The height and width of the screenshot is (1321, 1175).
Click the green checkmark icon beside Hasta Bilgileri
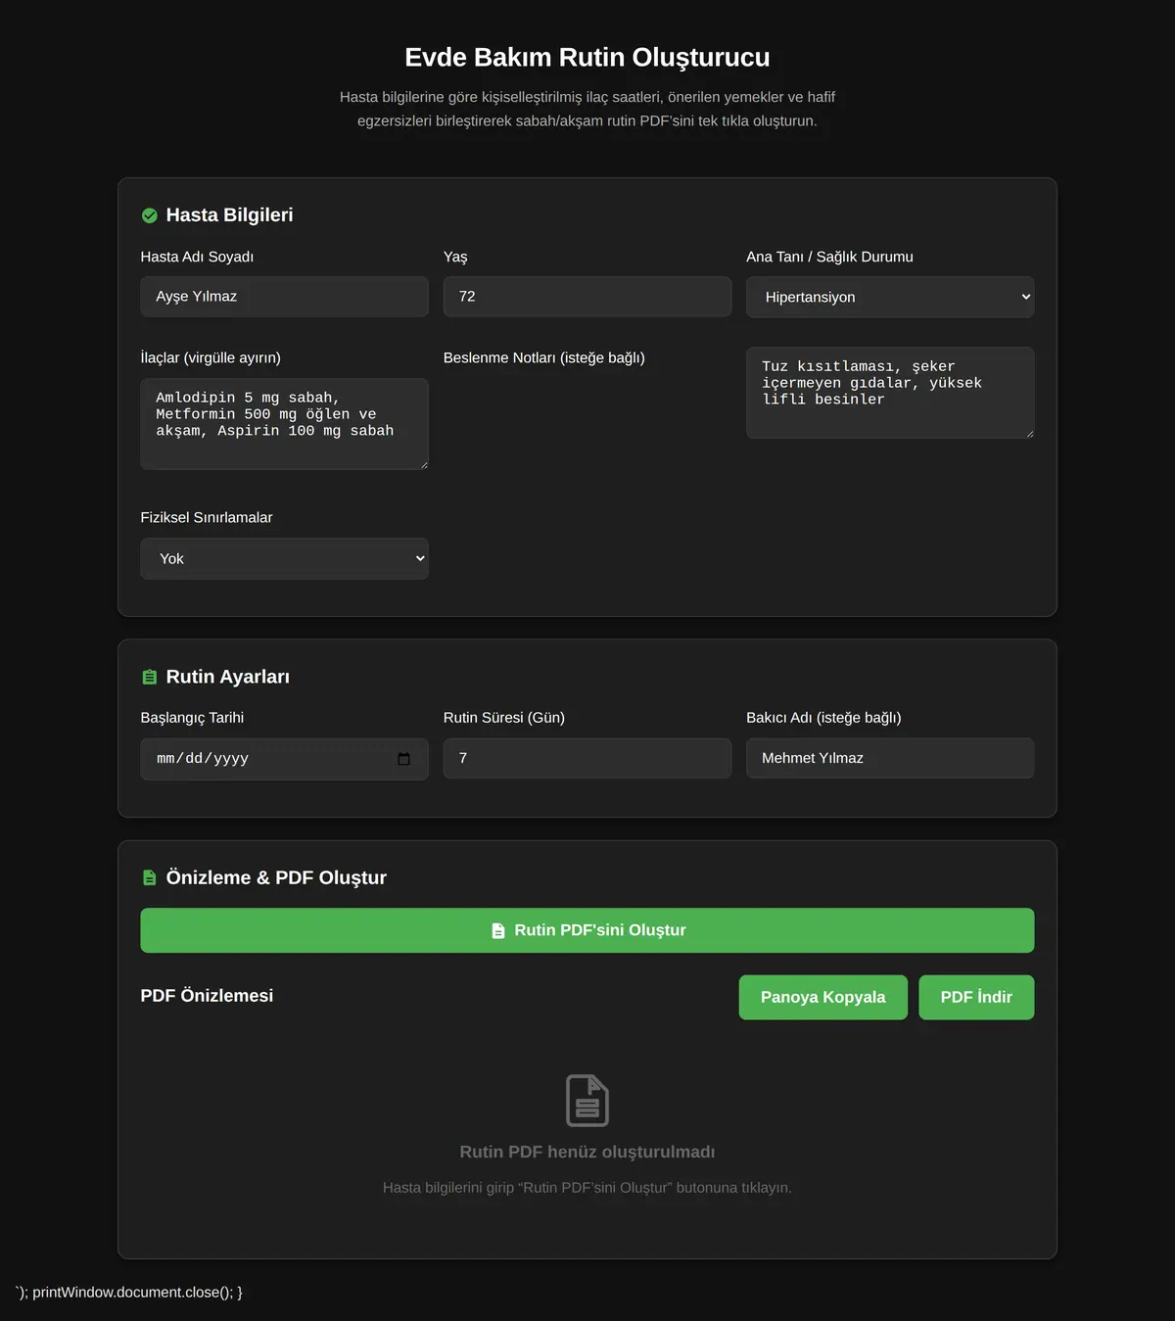[x=150, y=215]
